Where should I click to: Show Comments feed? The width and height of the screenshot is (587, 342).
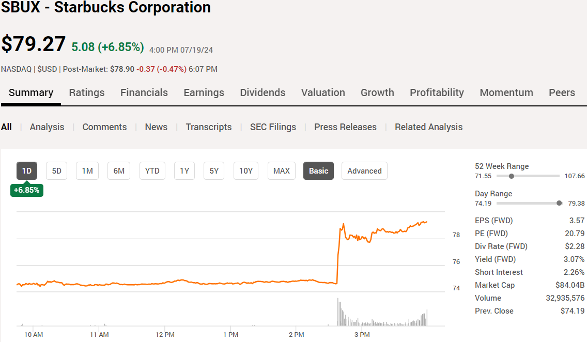104,127
